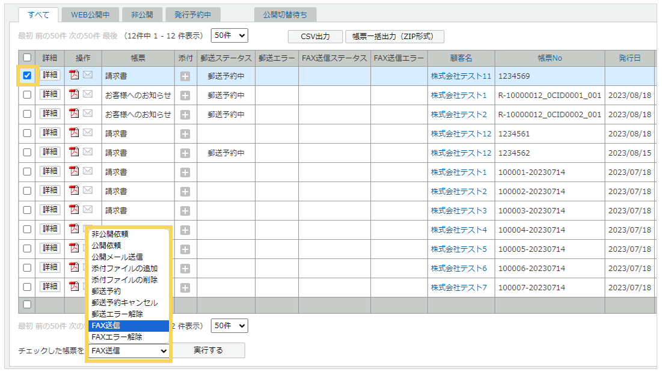Open PDF icon for R-10000012_0CID0001_001 row

pyautogui.click(x=75, y=95)
